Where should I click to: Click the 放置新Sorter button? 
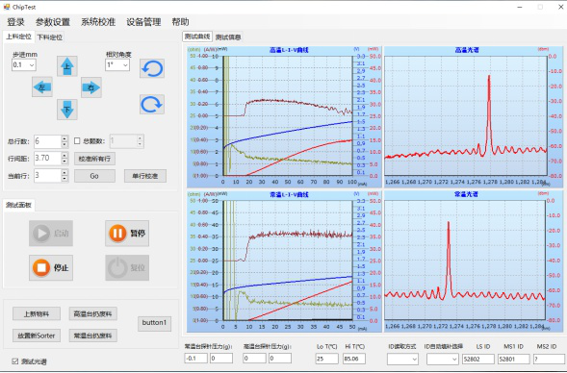pos(37,336)
